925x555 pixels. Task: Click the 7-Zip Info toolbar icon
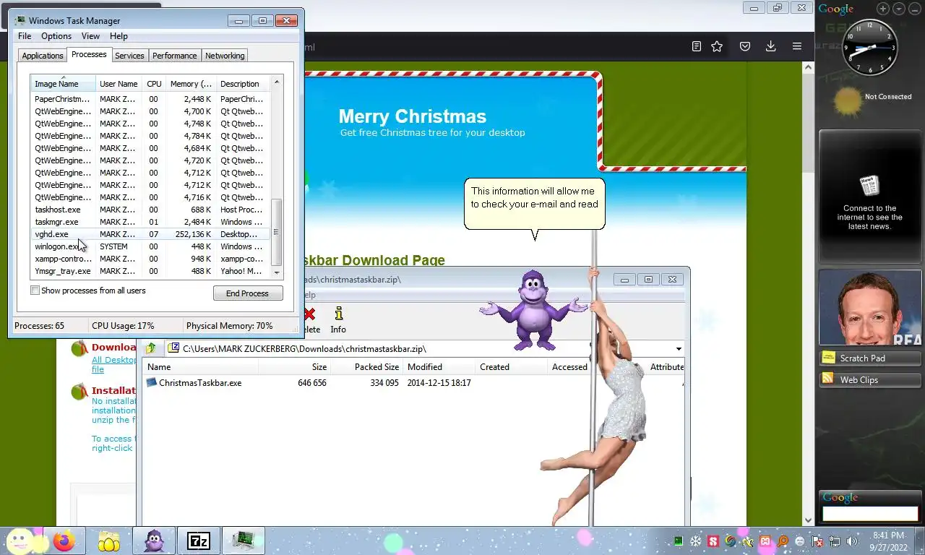coord(338,320)
